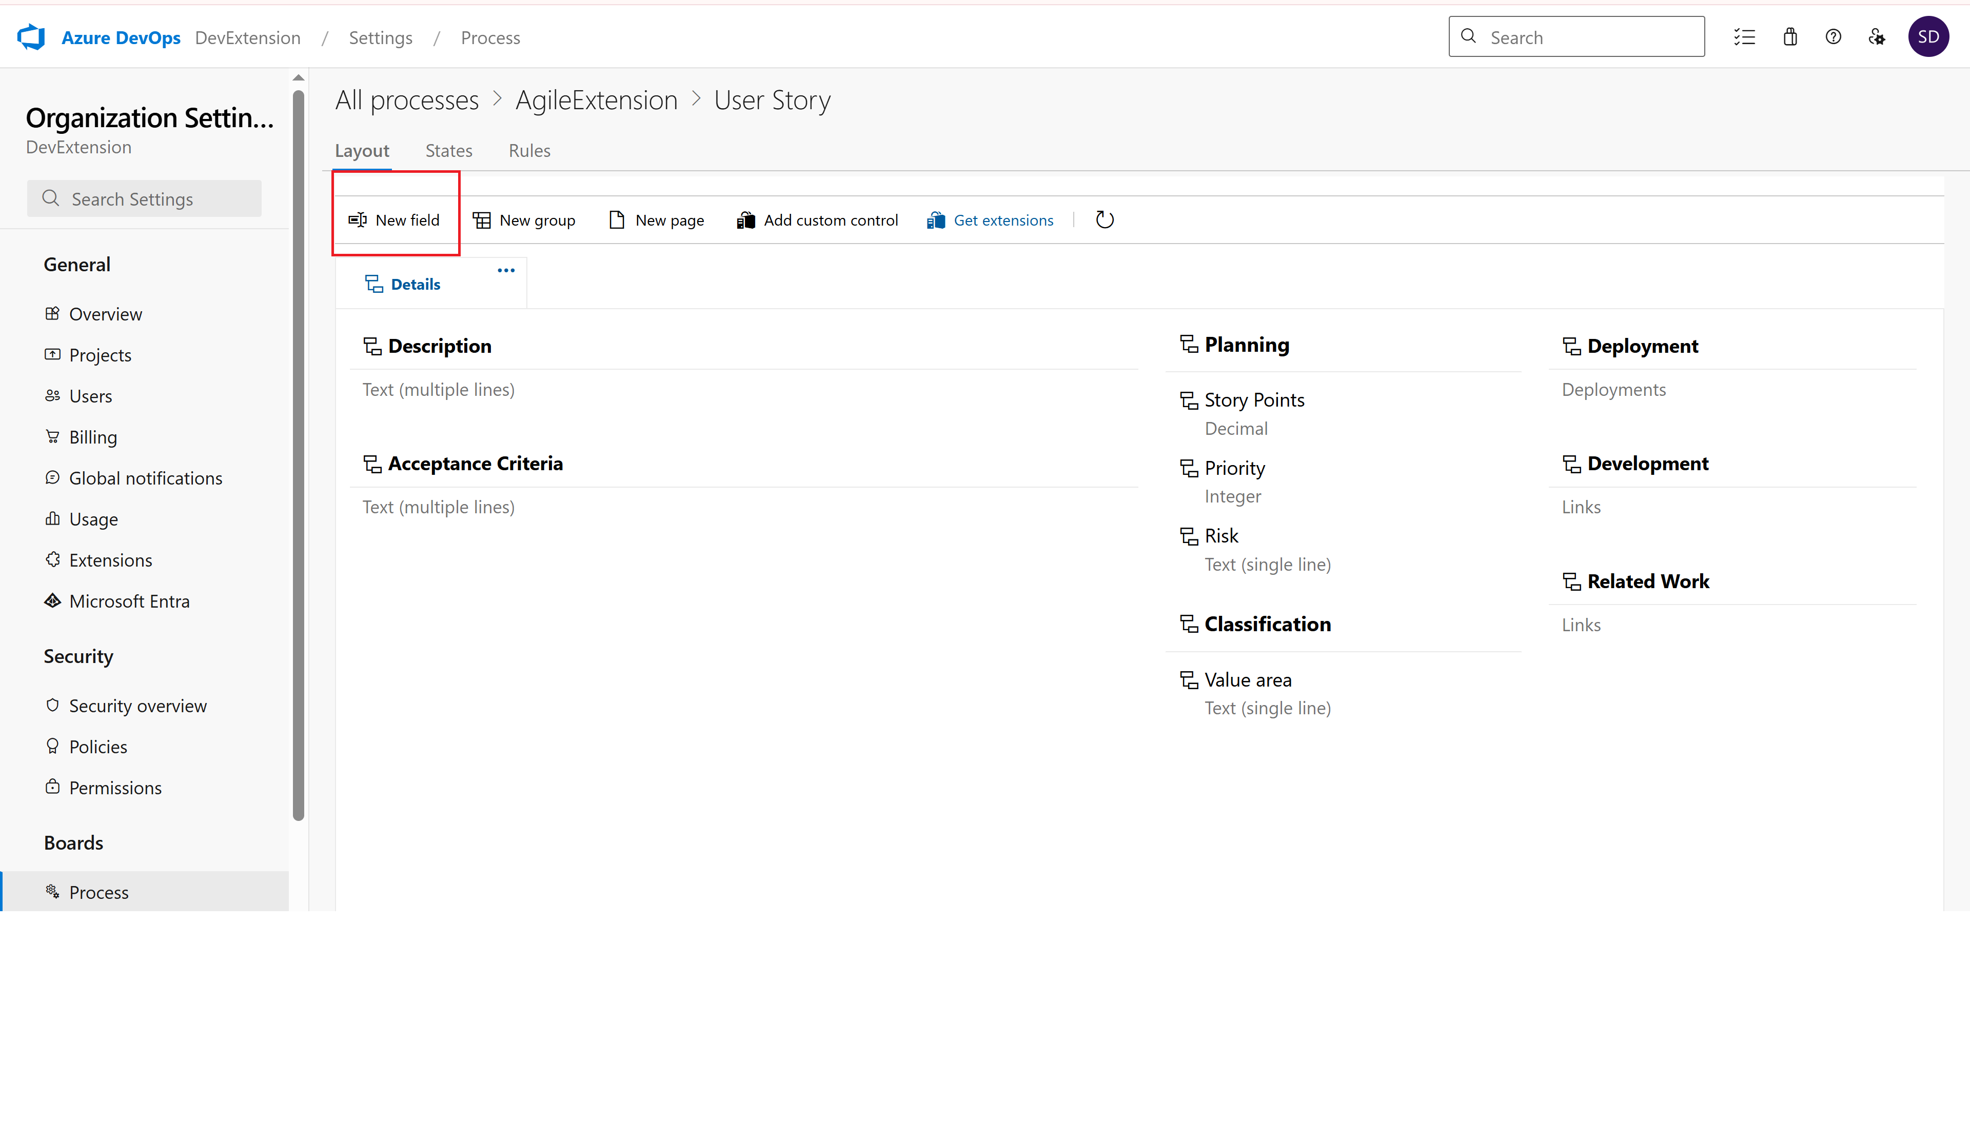Viewport: 1970px width, 1145px height.
Task: Click the Azure DevOps logo icon
Action: (x=31, y=37)
